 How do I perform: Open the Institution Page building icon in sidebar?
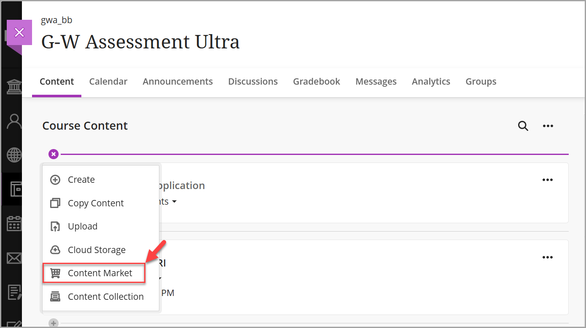(x=14, y=88)
